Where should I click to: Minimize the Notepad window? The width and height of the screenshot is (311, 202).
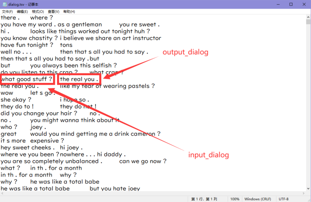point(278,4)
